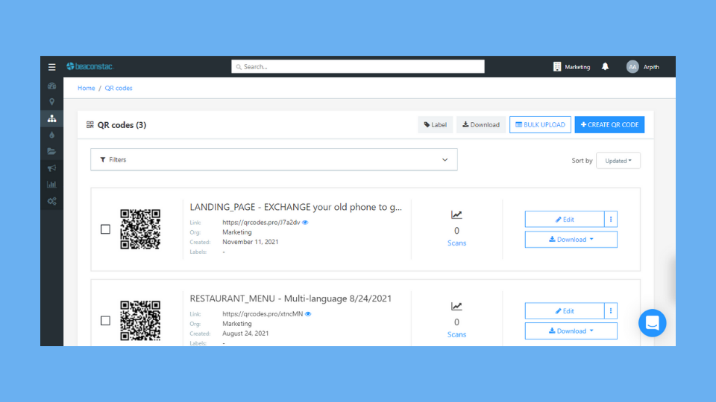The width and height of the screenshot is (716, 402).
Task: Open the dashboard gauge icon in the sidebar
Action: pyautogui.click(x=51, y=86)
